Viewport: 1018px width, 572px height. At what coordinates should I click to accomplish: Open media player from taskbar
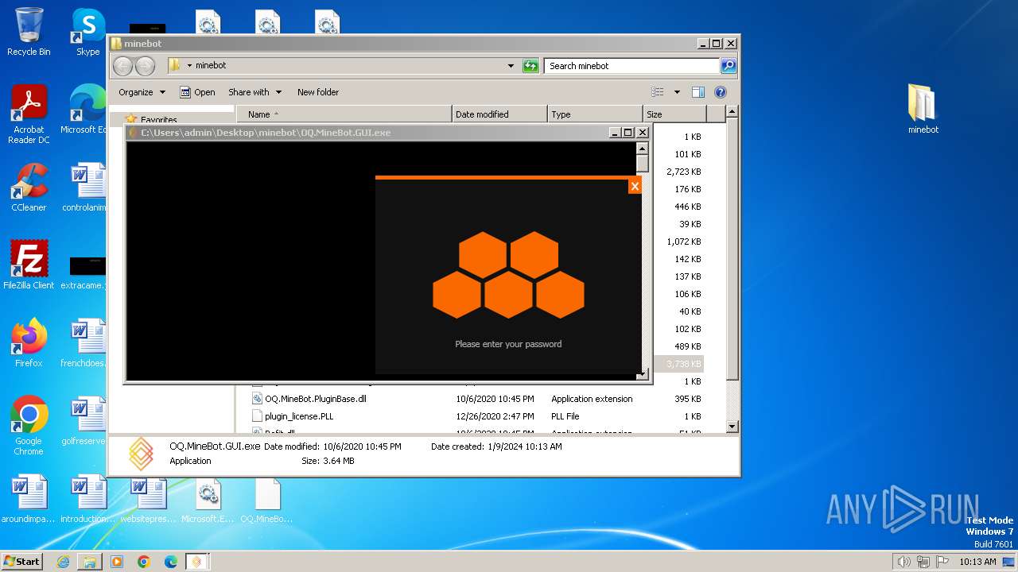[117, 562]
